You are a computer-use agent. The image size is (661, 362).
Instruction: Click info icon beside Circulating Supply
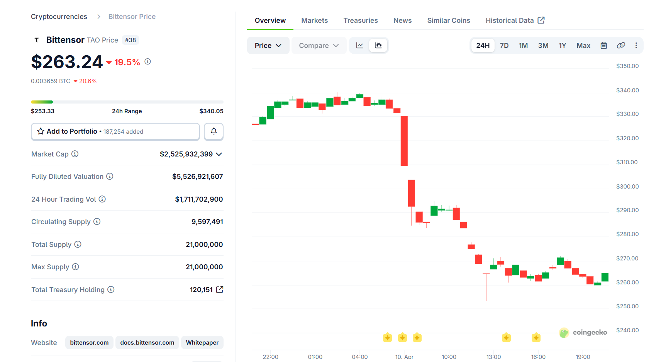[97, 222]
